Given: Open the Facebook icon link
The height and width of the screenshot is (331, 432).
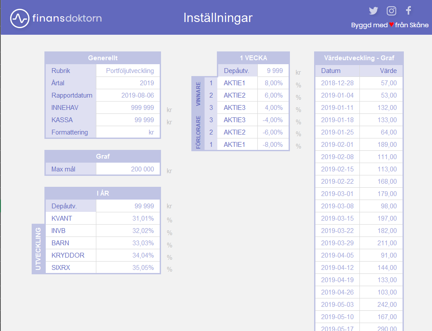Looking at the screenshot, I should coord(409,11).
